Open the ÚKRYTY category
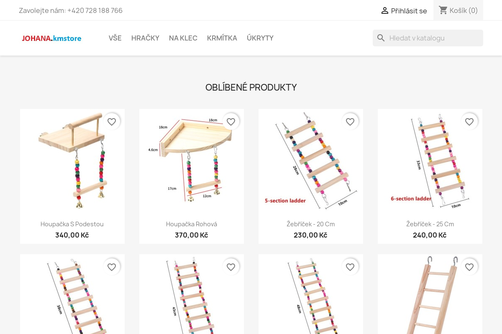Screen dimensions: 502x334 pyautogui.click(x=260, y=38)
